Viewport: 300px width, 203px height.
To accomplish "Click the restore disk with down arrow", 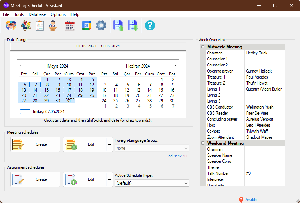I will tap(133, 25).
